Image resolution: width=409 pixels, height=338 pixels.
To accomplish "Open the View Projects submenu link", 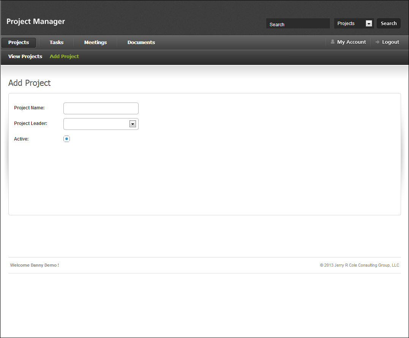I will click(25, 57).
